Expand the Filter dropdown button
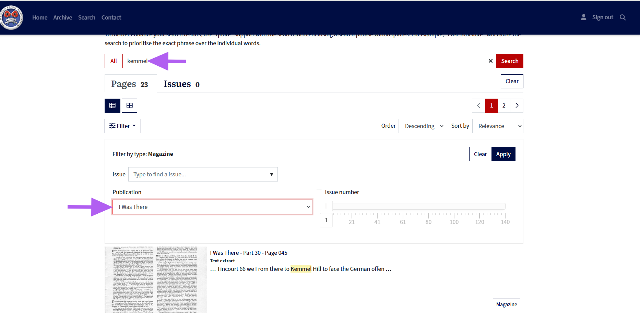This screenshot has height=313, width=640. (x=122, y=126)
